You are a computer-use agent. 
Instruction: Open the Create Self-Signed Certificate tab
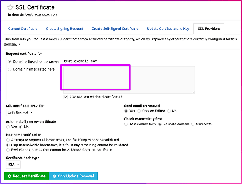coord(115,29)
